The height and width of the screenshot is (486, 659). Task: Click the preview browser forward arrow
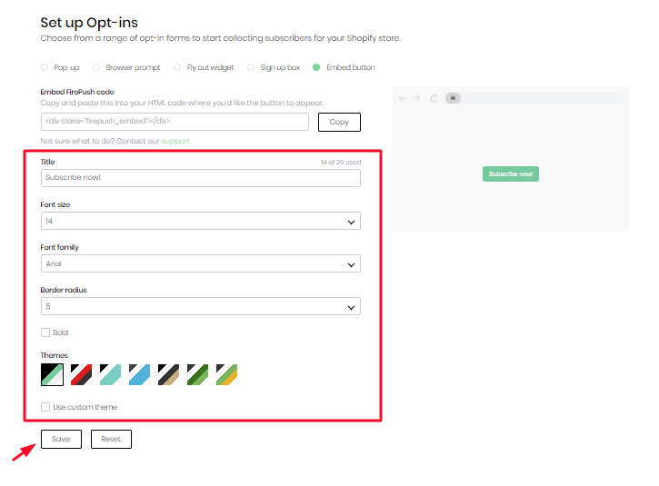(416, 98)
